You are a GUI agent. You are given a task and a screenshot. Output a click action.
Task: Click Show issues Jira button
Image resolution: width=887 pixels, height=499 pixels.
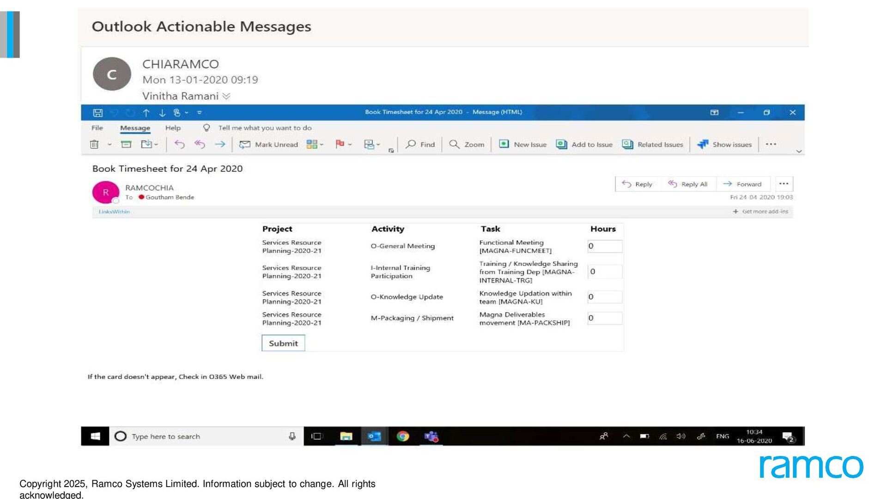coord(724,145)
